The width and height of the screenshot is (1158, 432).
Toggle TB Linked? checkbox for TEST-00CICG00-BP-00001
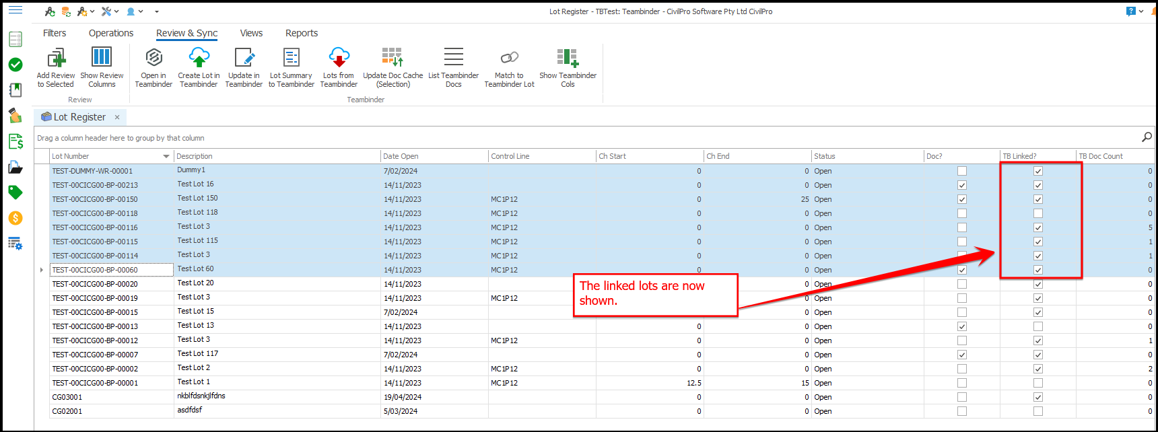pyautogui.click(x=1038, y=383)
